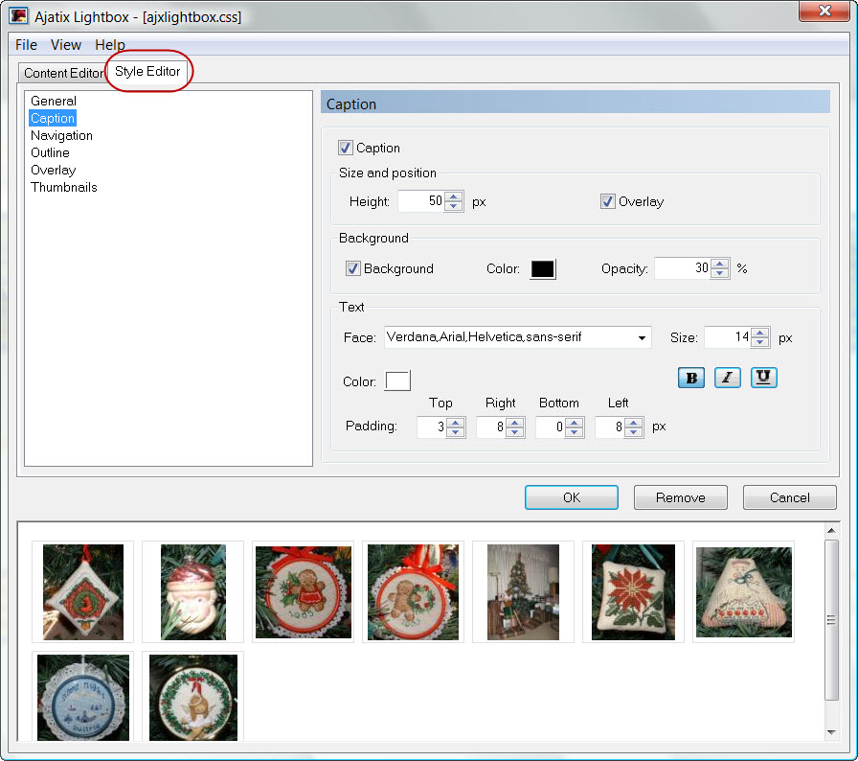This screenshot has width=858, height=761.
Task: Click the thumbnail panel scrollbar handle
Action: click(x=831, y=620)
